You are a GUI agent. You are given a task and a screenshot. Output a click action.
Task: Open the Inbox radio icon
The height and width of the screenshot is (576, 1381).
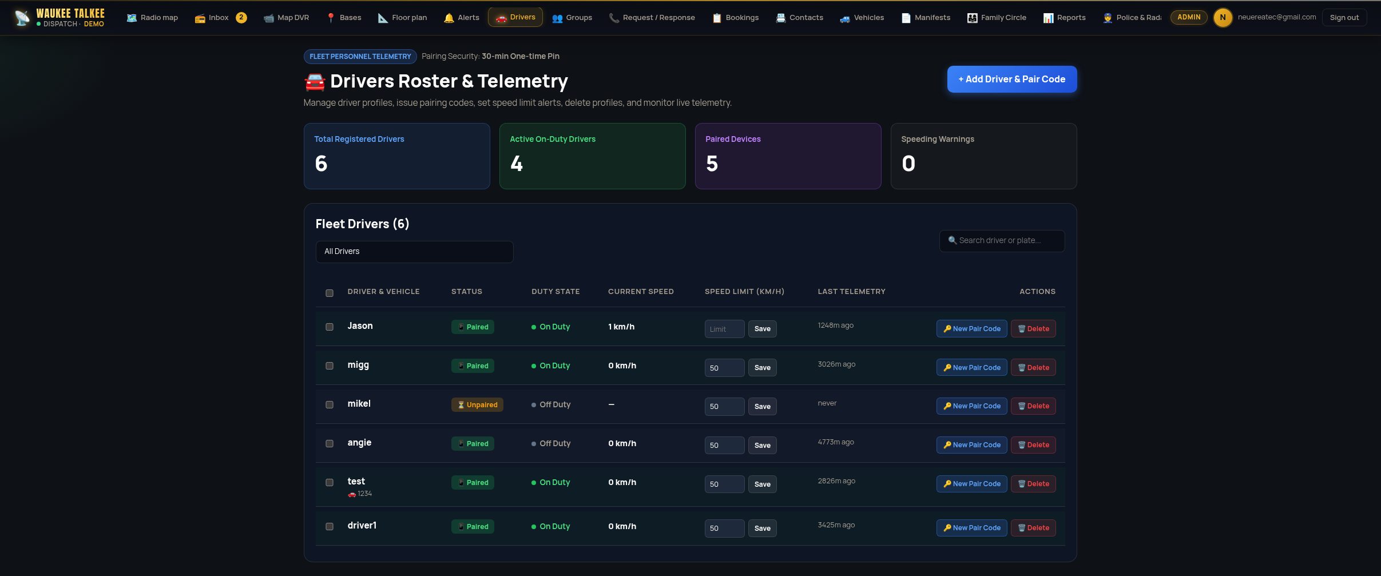(x=200, y=18)
